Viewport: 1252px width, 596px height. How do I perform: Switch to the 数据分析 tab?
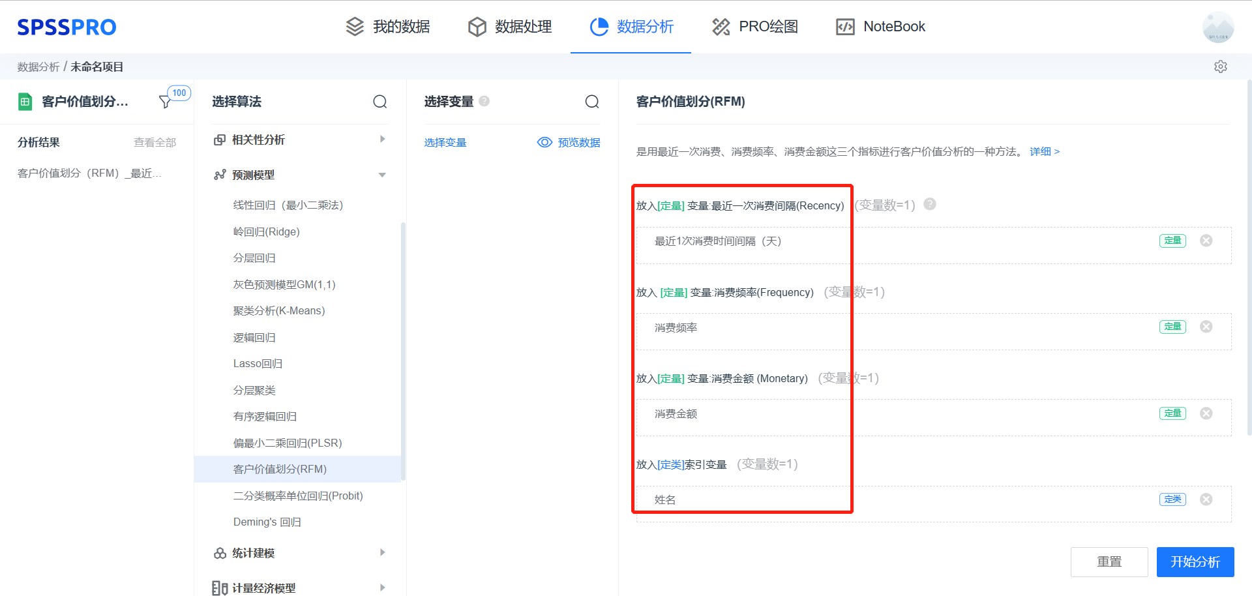pyautogui.click(x=631, y=27)
